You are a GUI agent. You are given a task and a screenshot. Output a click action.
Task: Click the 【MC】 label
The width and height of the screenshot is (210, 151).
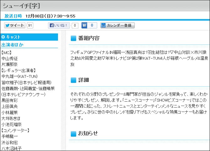coord(7,53)
